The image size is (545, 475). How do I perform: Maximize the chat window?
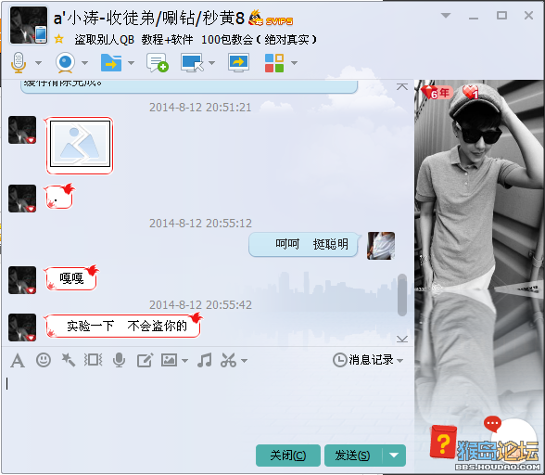click(x=501, y=16)
